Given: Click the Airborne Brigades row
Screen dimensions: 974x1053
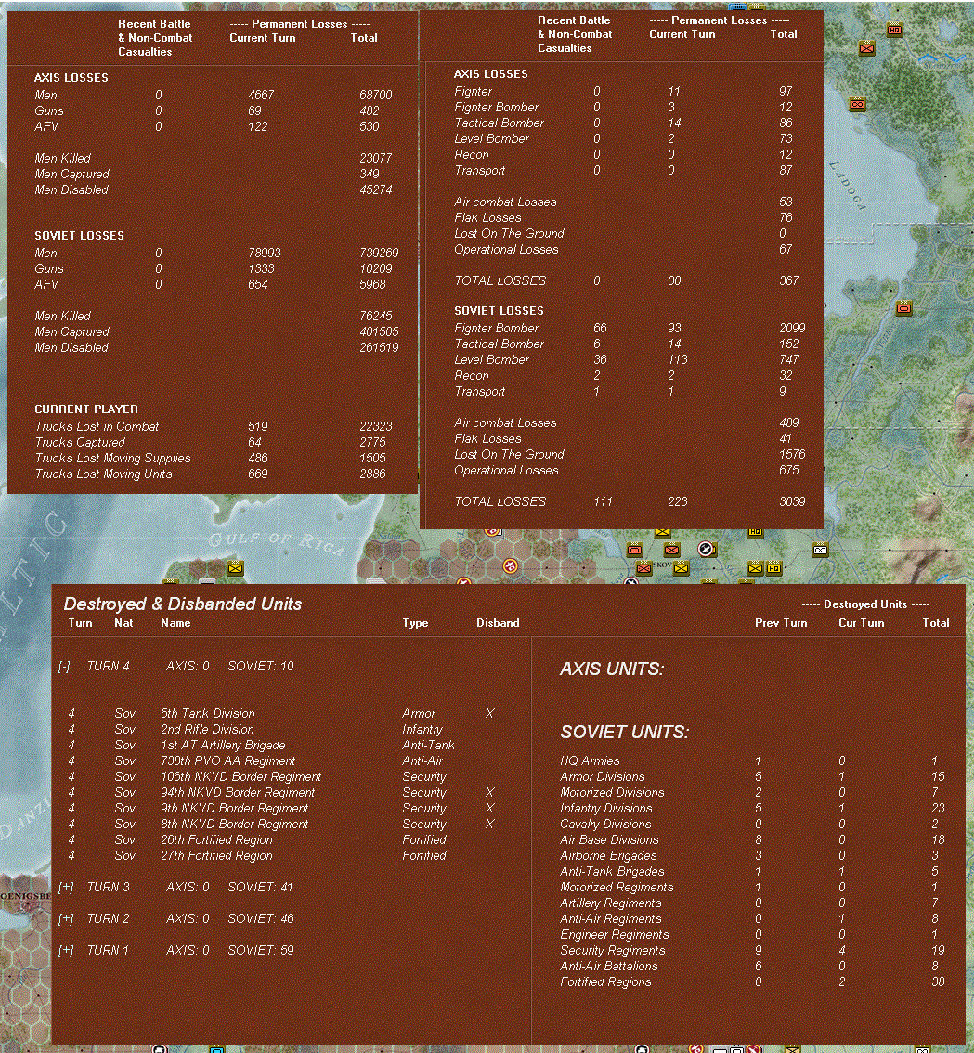Looking at the screenshot, I should [752, 855].
